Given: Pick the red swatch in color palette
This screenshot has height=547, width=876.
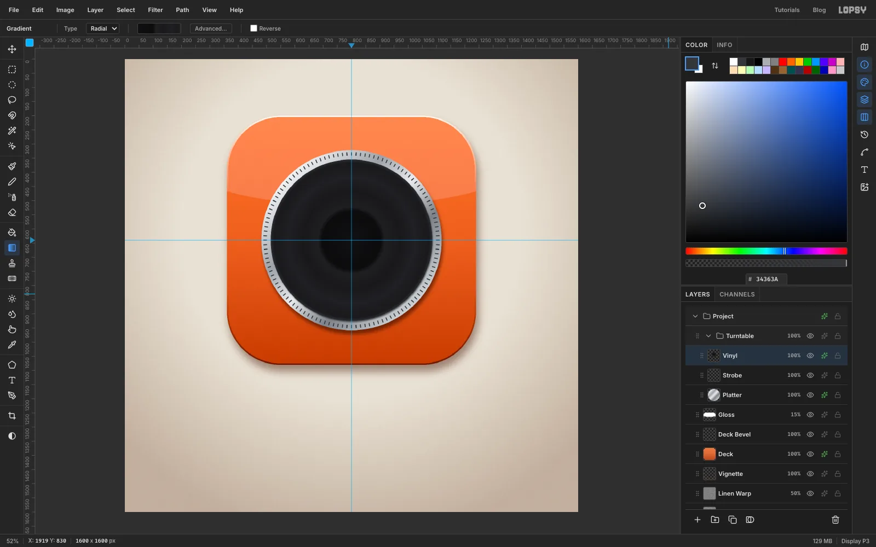Looking at the screenshot, I should [x=783, y=62].
